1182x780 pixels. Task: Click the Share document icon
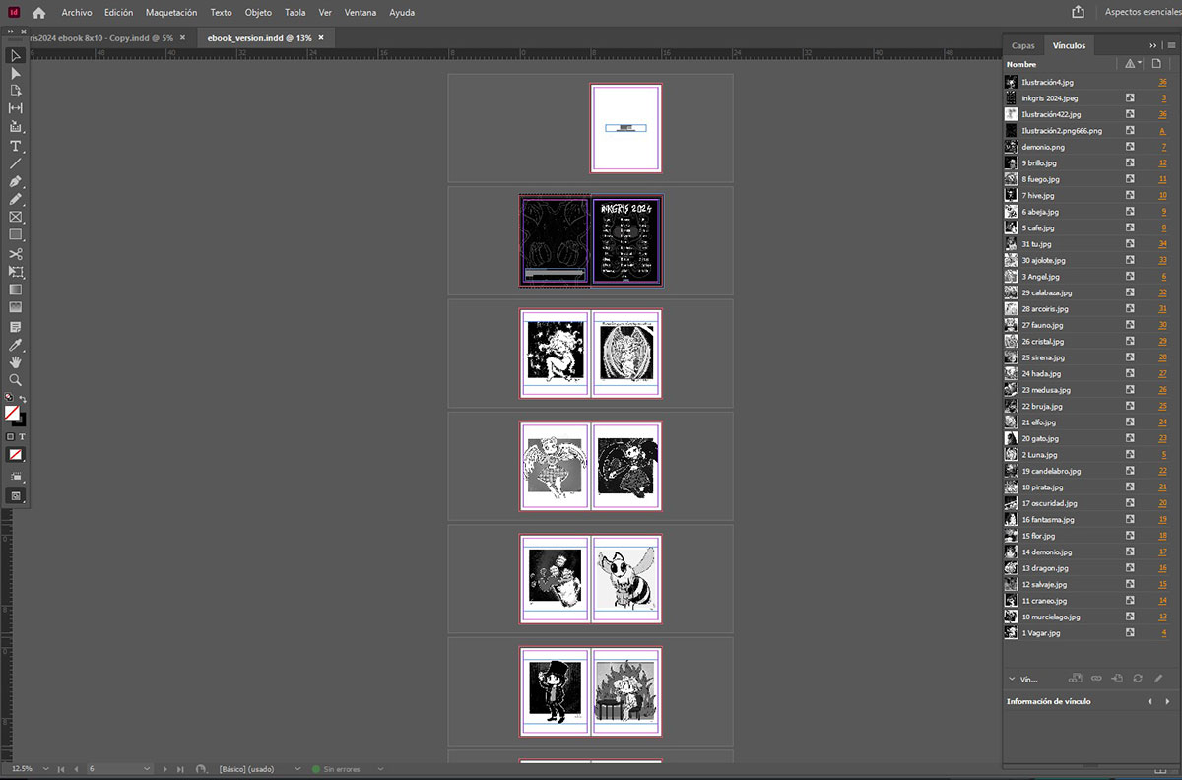1079,12
